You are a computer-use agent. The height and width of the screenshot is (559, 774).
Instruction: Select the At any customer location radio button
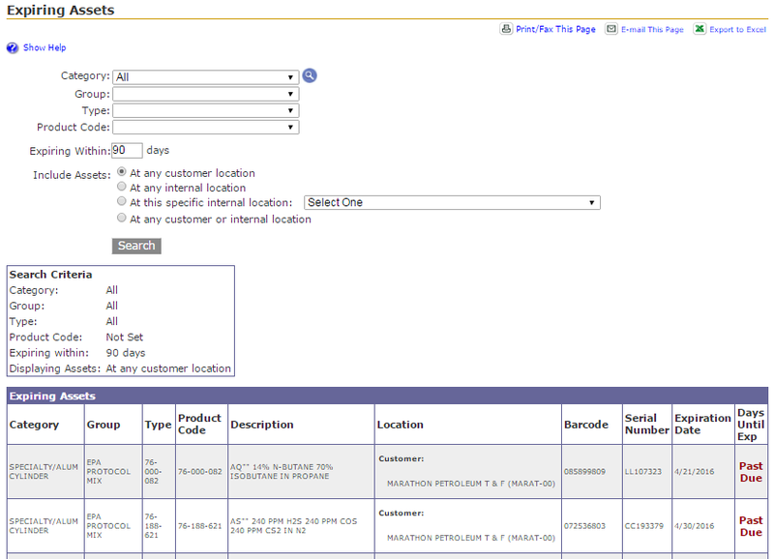pyautogui.click(x=122, y=172)
